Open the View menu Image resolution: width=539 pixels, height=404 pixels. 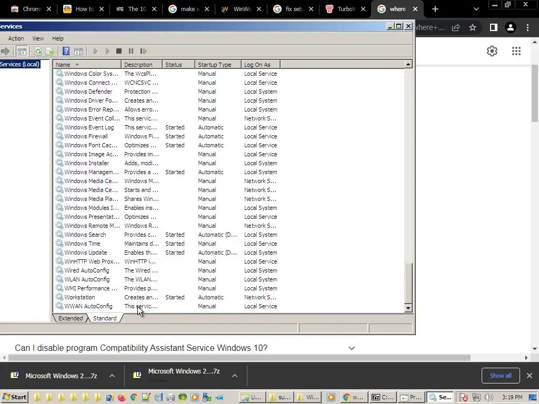point(38,38)
